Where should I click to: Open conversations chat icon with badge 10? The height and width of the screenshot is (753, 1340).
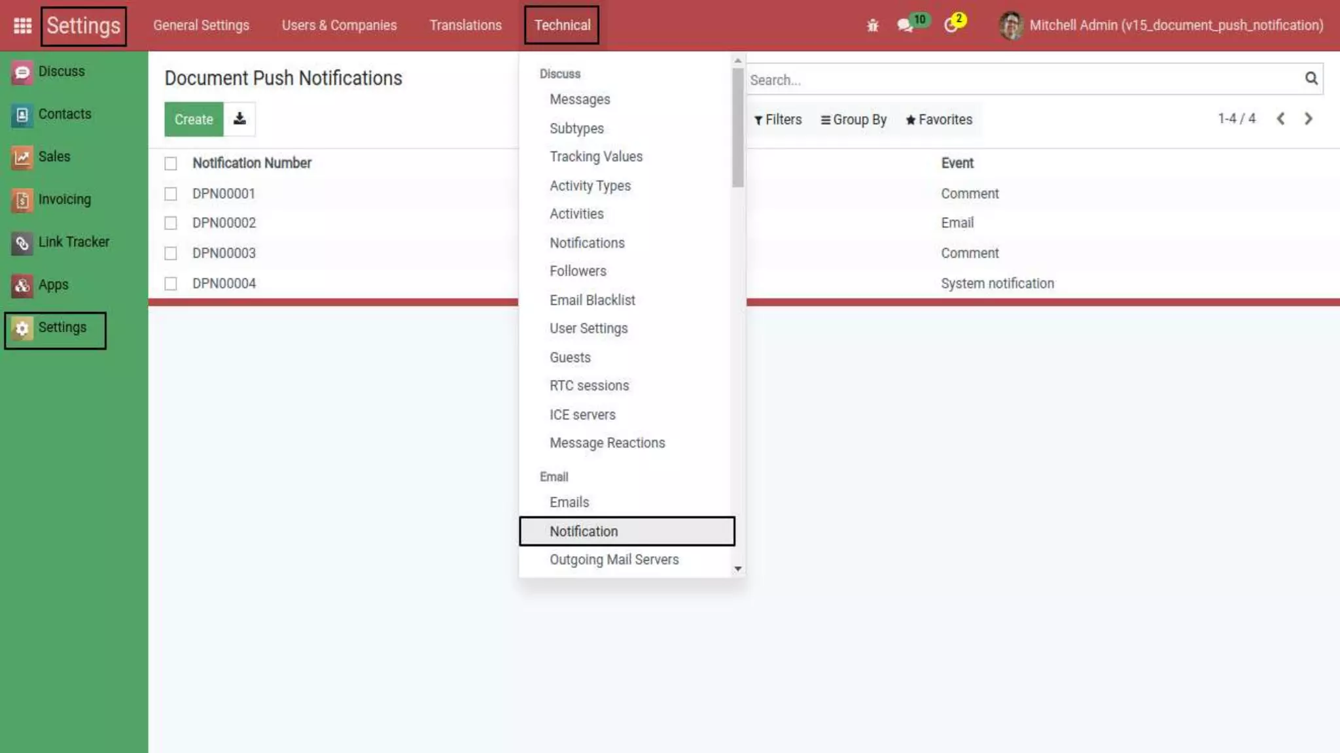tap(905, 25)
